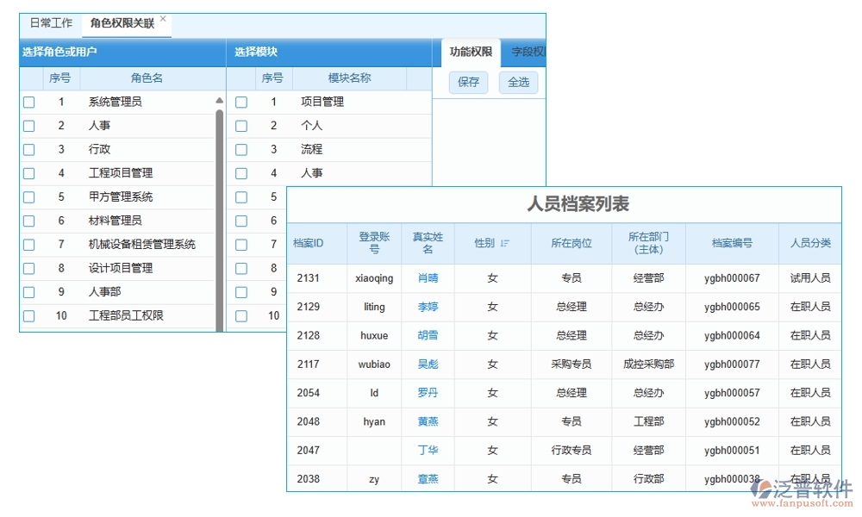
Task: Select the 项目管理 module checkbox
Action: tap(241, 101)
